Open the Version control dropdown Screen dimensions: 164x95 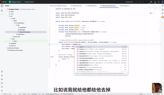[30, 2]
